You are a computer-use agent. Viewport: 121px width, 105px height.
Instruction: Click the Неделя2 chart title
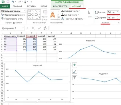click(37, 65)
